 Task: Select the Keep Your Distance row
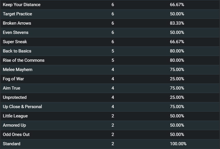[110, 5]
